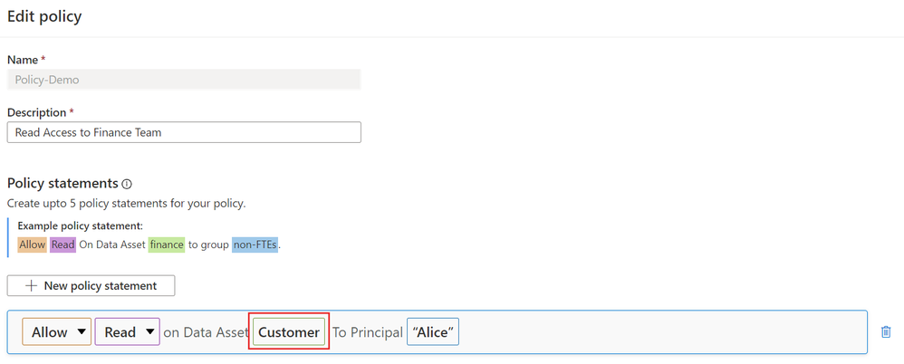Click the New policy statement button
The height and width of the screenshot is (364, 904).
pyautogui.click(x=91, y=285)
